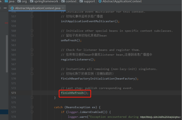Click the line number 573 in the gutter

[14, 93]
